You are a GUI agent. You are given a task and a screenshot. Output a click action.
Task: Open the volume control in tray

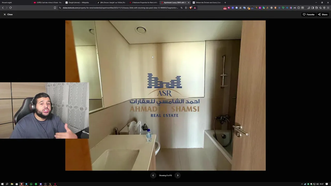tap(318, 184)
